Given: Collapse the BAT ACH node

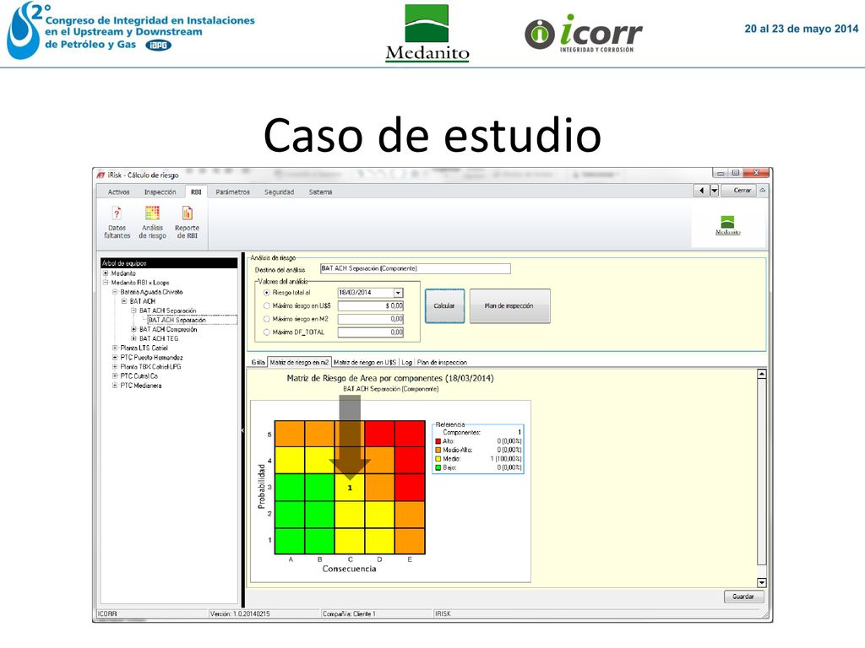Looking at the screenshot, I should coord(124,301).
